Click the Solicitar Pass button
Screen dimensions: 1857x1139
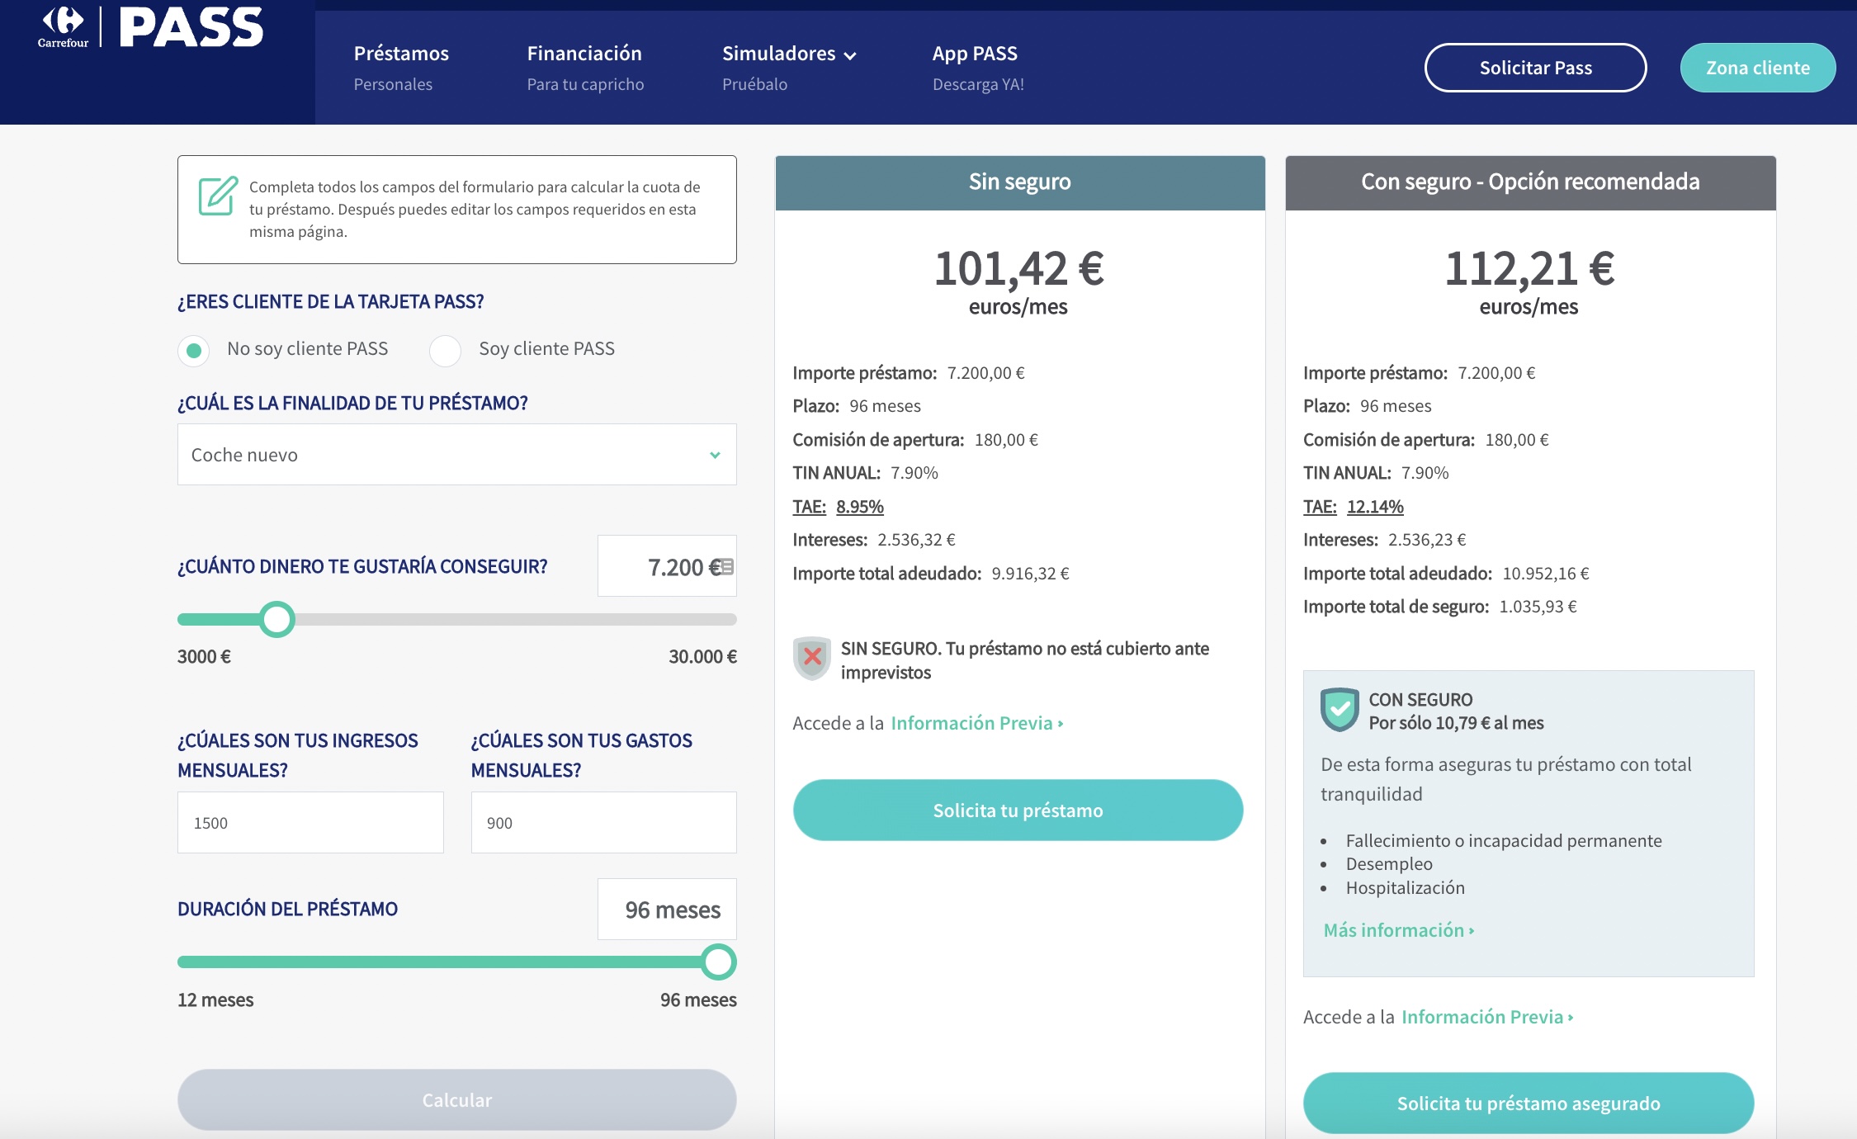tap(1535, 68)
